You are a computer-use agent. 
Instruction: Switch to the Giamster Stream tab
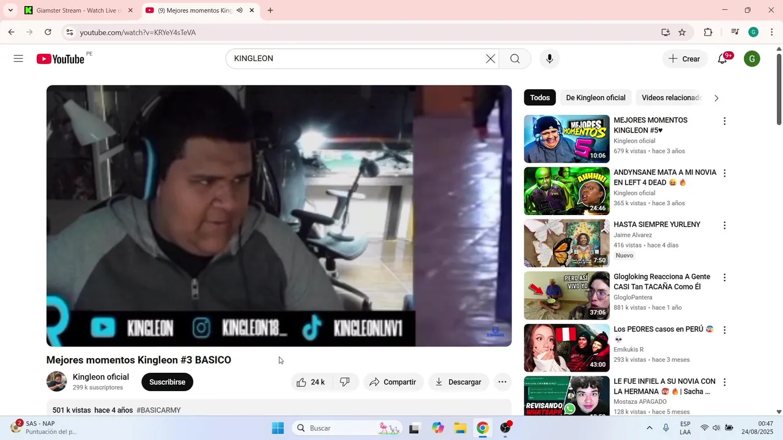(78, 10)
